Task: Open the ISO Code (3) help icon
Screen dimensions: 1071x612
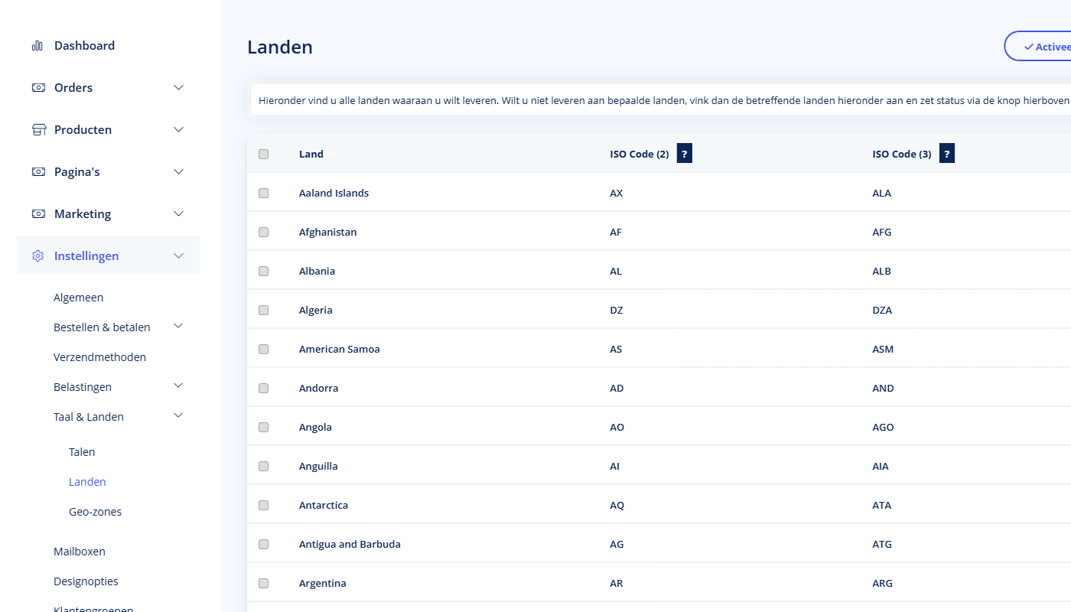Action: point(946,153)
